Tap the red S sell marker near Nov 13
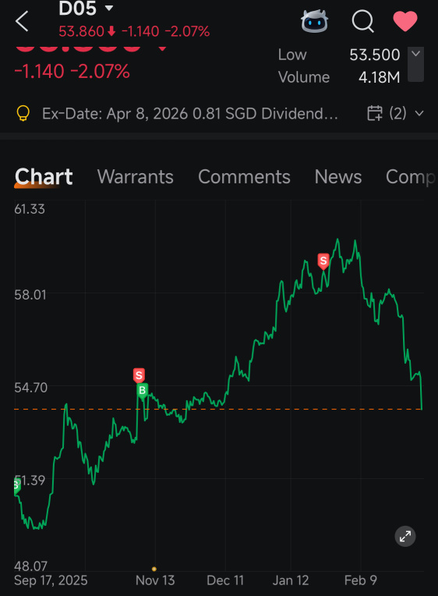 pos(139,375)
